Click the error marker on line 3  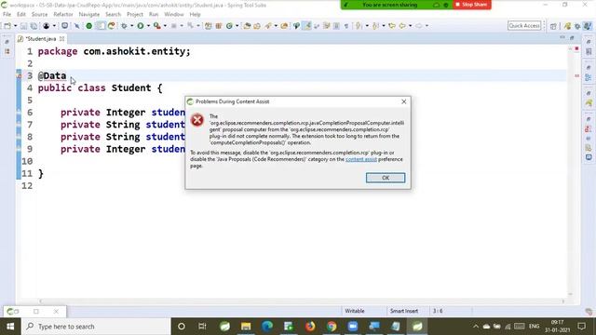coord(19,75)
